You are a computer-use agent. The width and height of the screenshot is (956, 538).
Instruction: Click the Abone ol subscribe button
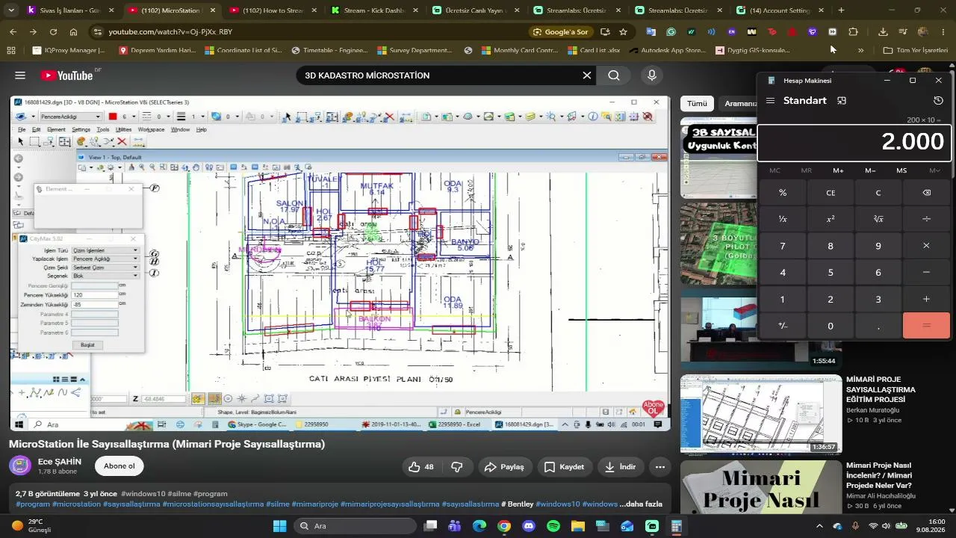click(x=119, y=466)
